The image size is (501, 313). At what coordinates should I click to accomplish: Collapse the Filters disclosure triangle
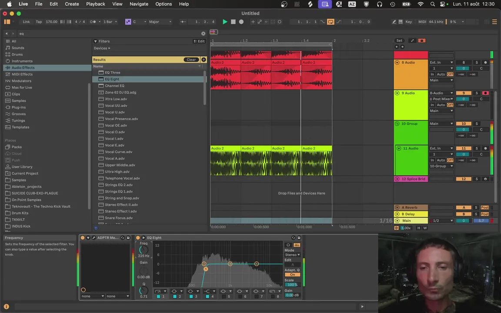[x=95, y=41]
